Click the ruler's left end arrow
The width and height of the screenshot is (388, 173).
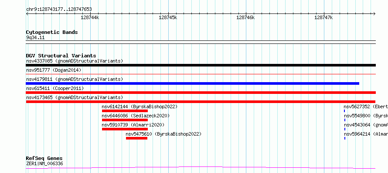[x=27, y=13]
